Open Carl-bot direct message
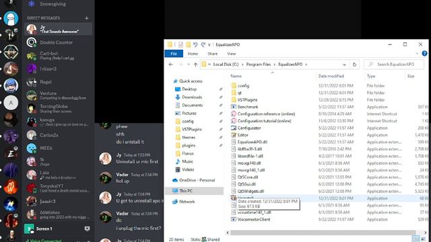Screen dimensions: 431x242 (x=59, y=56)
